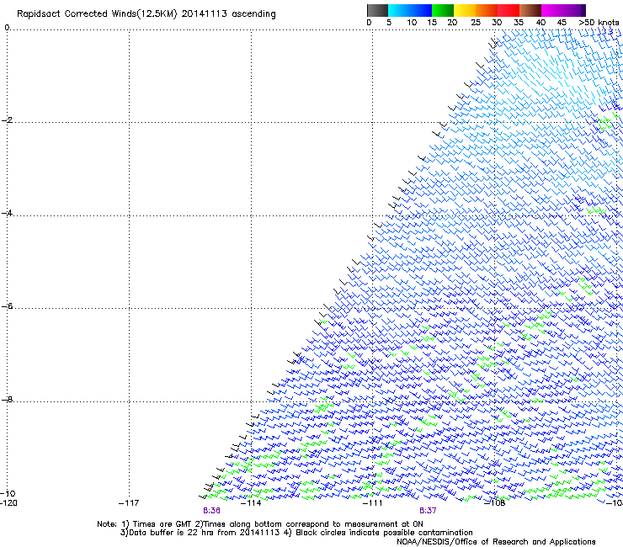Click the green 15-20 knots color swatch
623x547 pixels.
tap(443, 10)
